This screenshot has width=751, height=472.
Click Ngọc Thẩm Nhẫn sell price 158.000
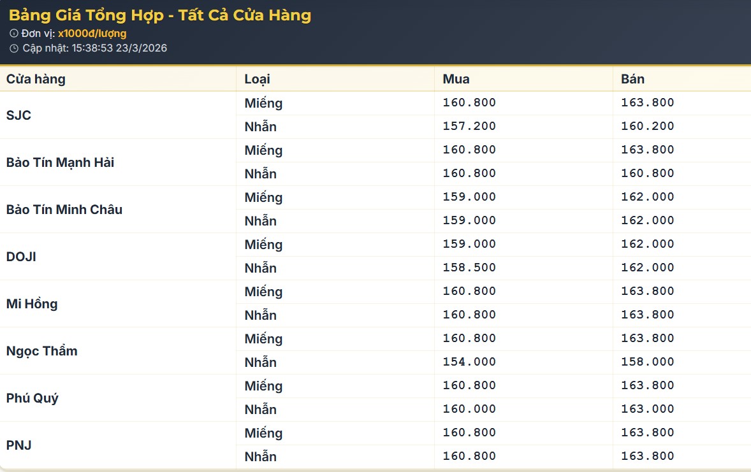(x=647, y=362)
